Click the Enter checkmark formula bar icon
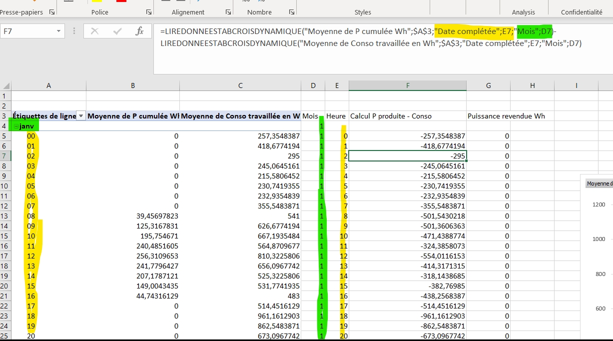The image size is (613, 341). click(117, 31)
